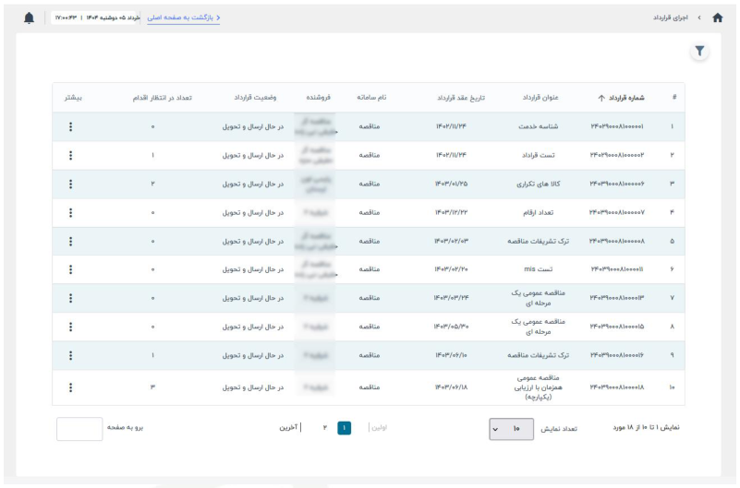Select the contract title تعداد ارقام

coord(539,213)
